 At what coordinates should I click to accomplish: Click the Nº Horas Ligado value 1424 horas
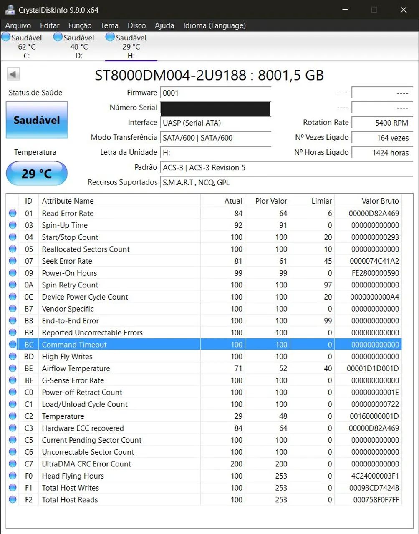(x=383, y=153)
